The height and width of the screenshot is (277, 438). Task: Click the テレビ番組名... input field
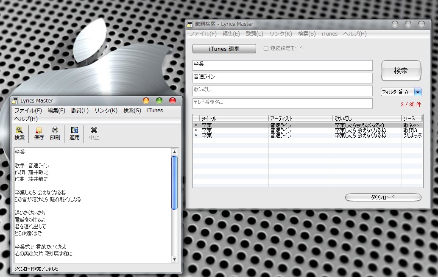point(282,103)
